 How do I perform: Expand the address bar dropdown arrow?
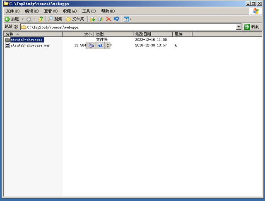click(238, 27)
